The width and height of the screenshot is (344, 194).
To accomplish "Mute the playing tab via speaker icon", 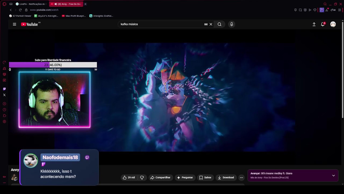I will coord(56,4).
